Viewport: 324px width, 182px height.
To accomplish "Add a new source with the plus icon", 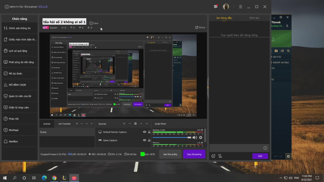I will coord(124,124).
